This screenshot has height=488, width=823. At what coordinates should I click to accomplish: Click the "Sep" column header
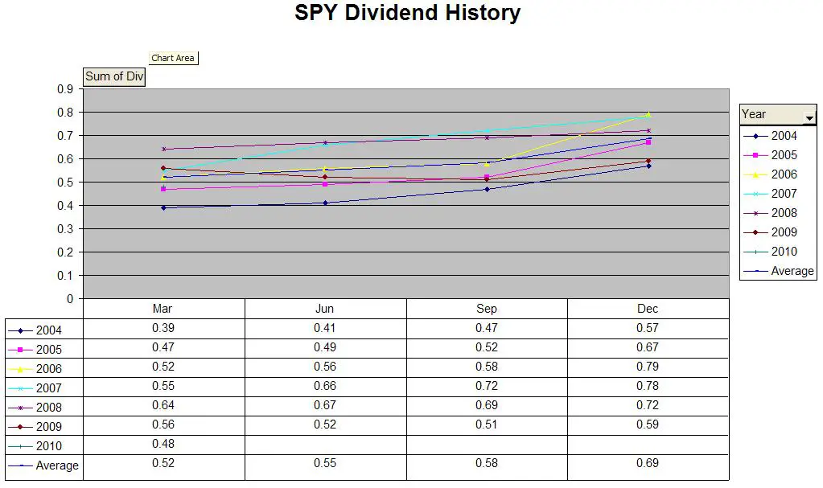click(x=487, y=309)
